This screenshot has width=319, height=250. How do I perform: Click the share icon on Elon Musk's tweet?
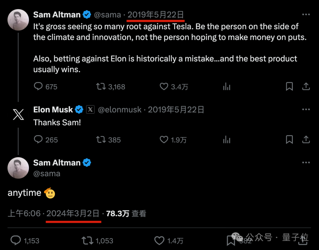tap(306, 139)
